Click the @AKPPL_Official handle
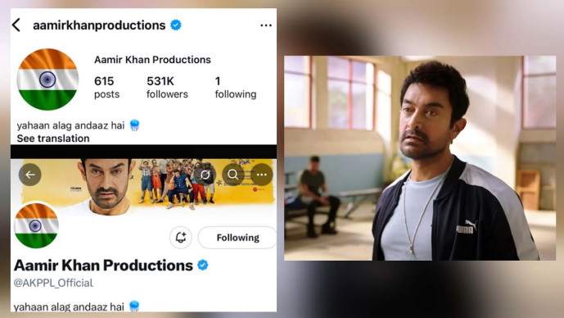Viewport: 564px width, 318px height. coord(53,283)
